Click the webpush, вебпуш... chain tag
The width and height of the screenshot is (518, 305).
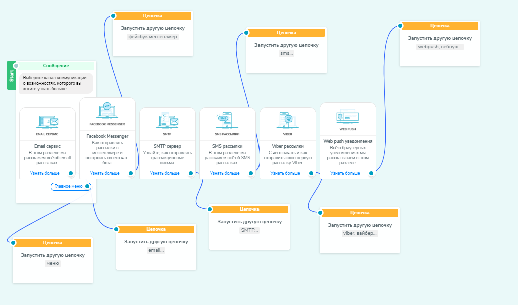[x=440, y=47]
